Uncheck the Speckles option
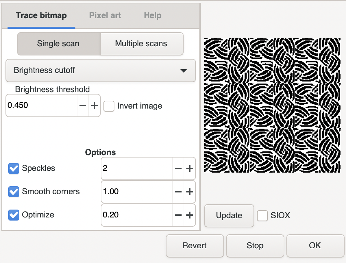The height and width of the screenshot is (263, 346). (x=14, y=168)
